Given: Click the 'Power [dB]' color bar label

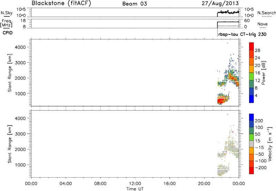Looking at the screenshot, I should point(264,73).
